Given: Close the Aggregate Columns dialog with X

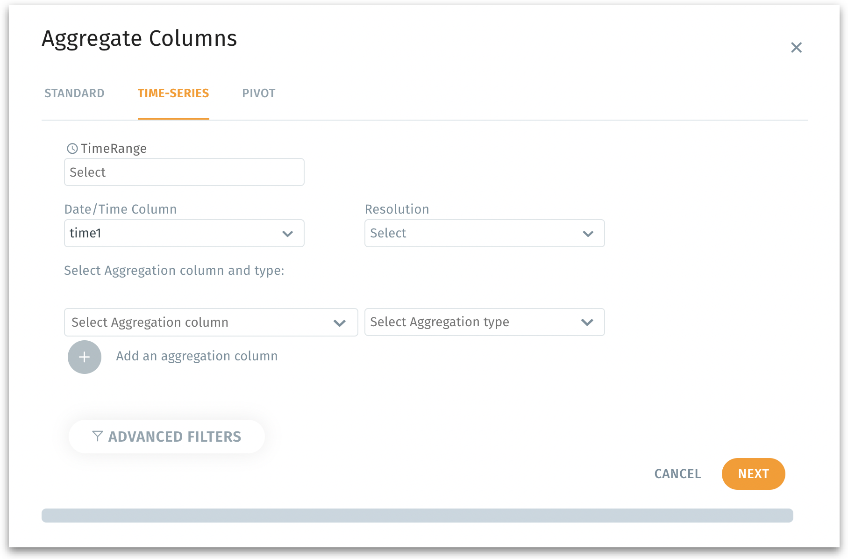Looking at the screenshot, I should pos(796,48).
